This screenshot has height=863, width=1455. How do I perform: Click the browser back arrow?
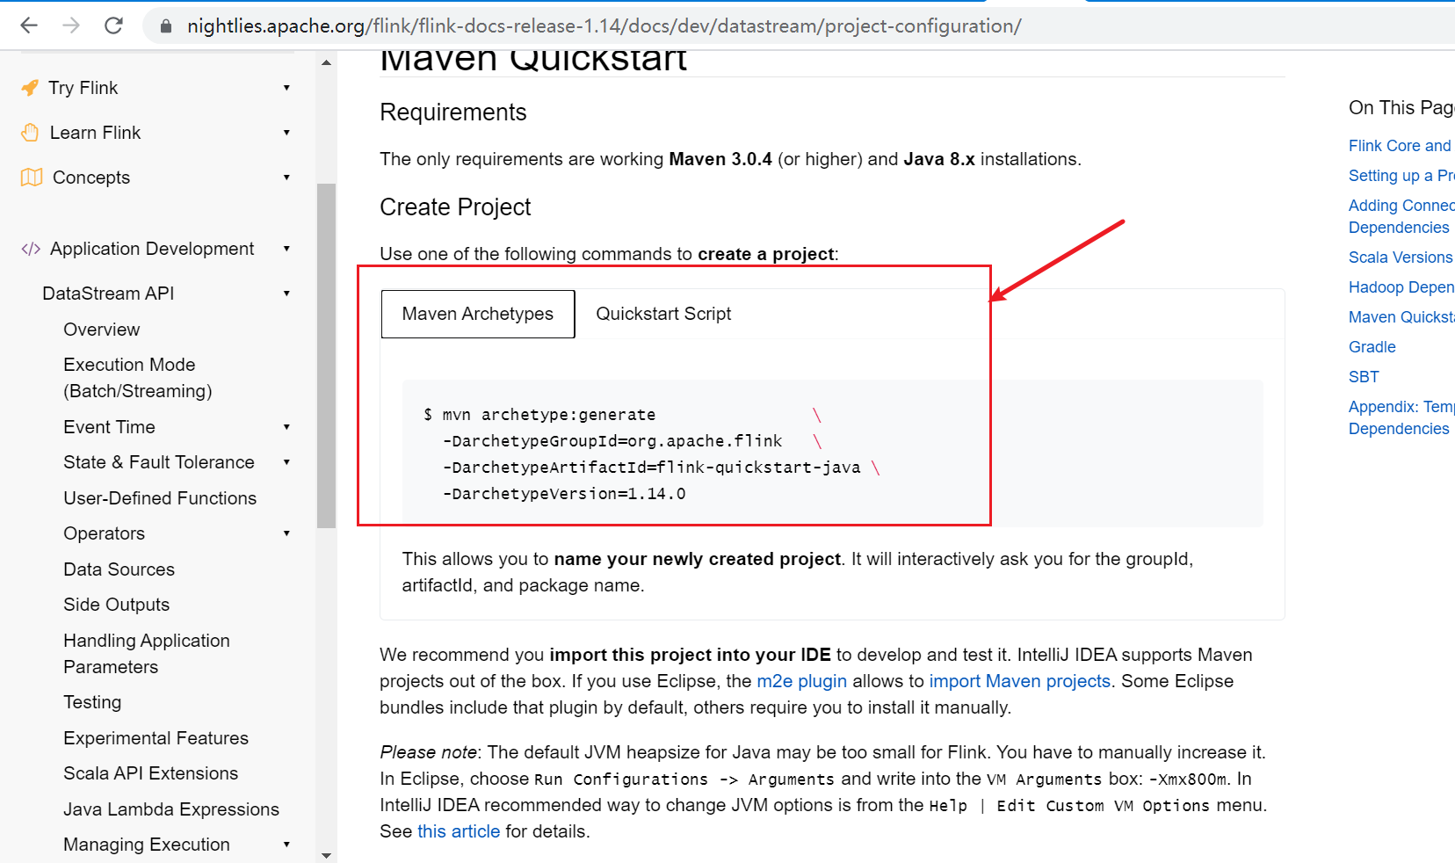click(x=29, y=25)
